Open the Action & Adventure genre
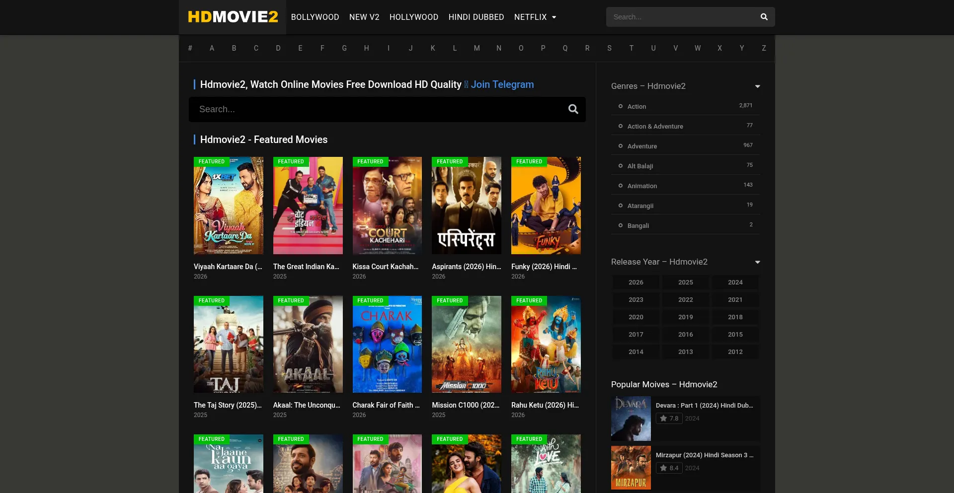The image size is (954, 493). click(655, 126)
